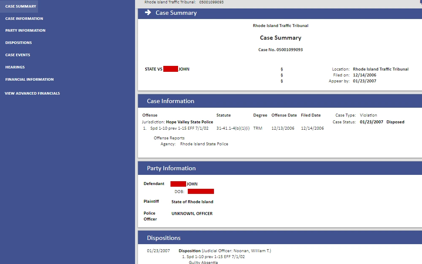Click Rhode Island Traffic Tribunal location value

coord(381,69)
